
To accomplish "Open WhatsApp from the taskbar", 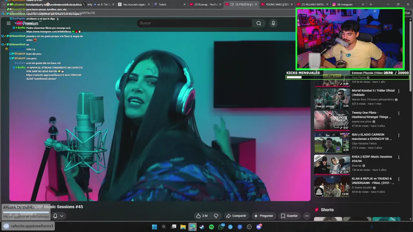I will tap(221, 227).
